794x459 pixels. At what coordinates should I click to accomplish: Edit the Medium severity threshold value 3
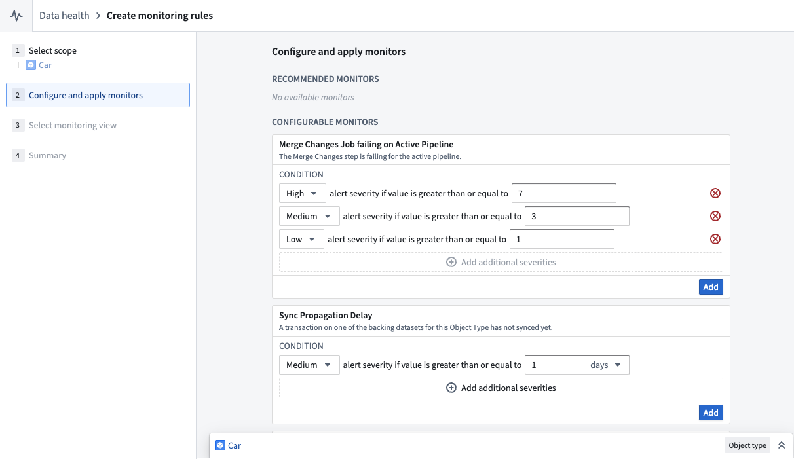pos(577,216)
